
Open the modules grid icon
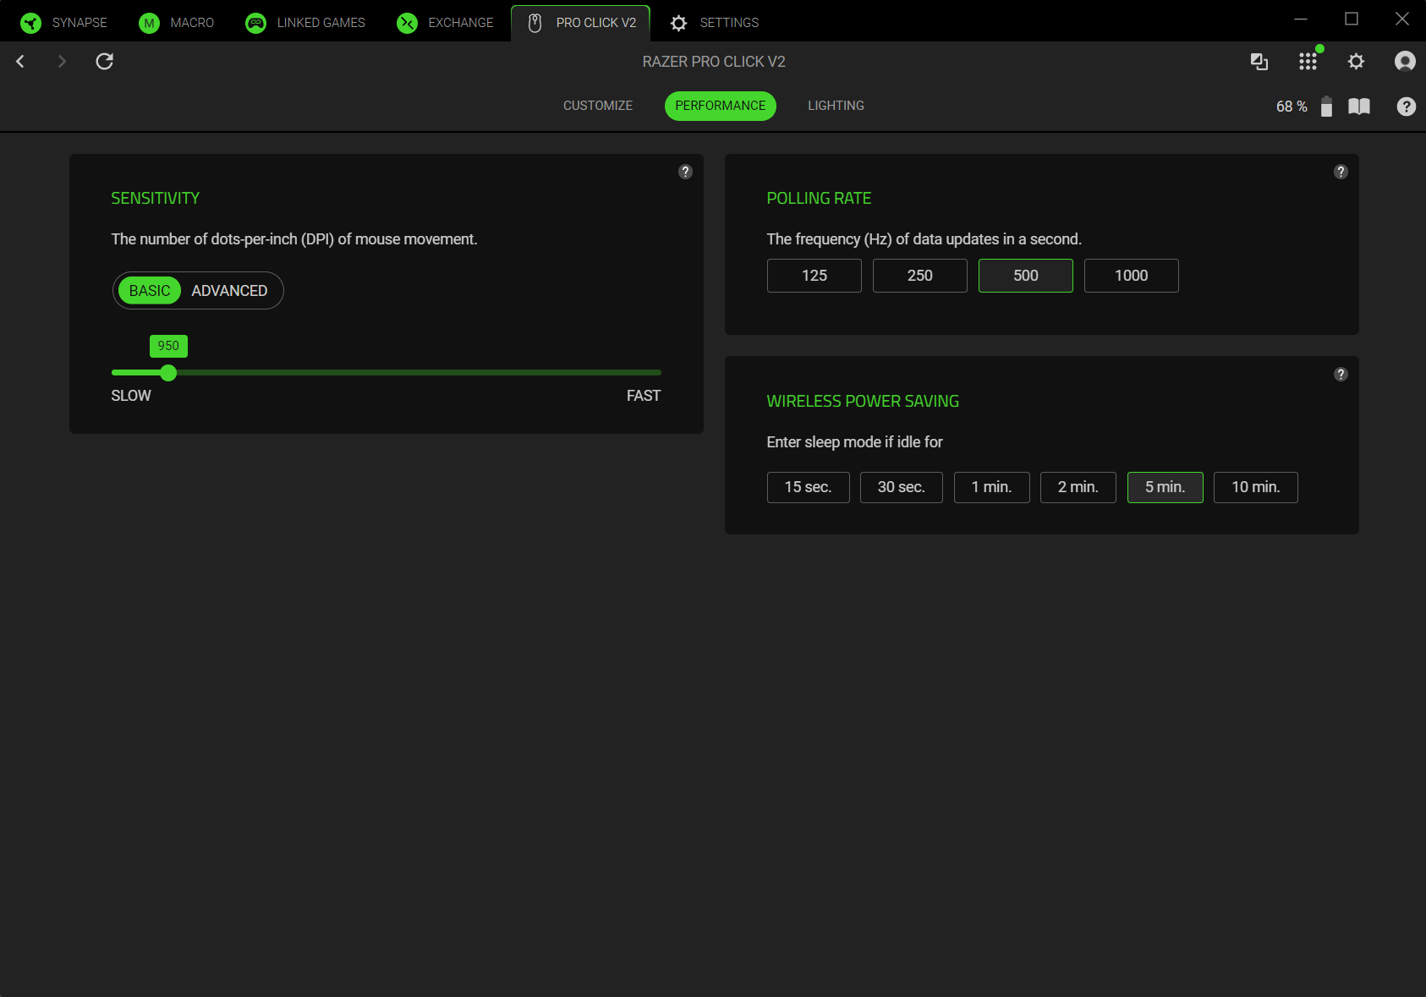pyautogui.click(x=1308, y=61)
